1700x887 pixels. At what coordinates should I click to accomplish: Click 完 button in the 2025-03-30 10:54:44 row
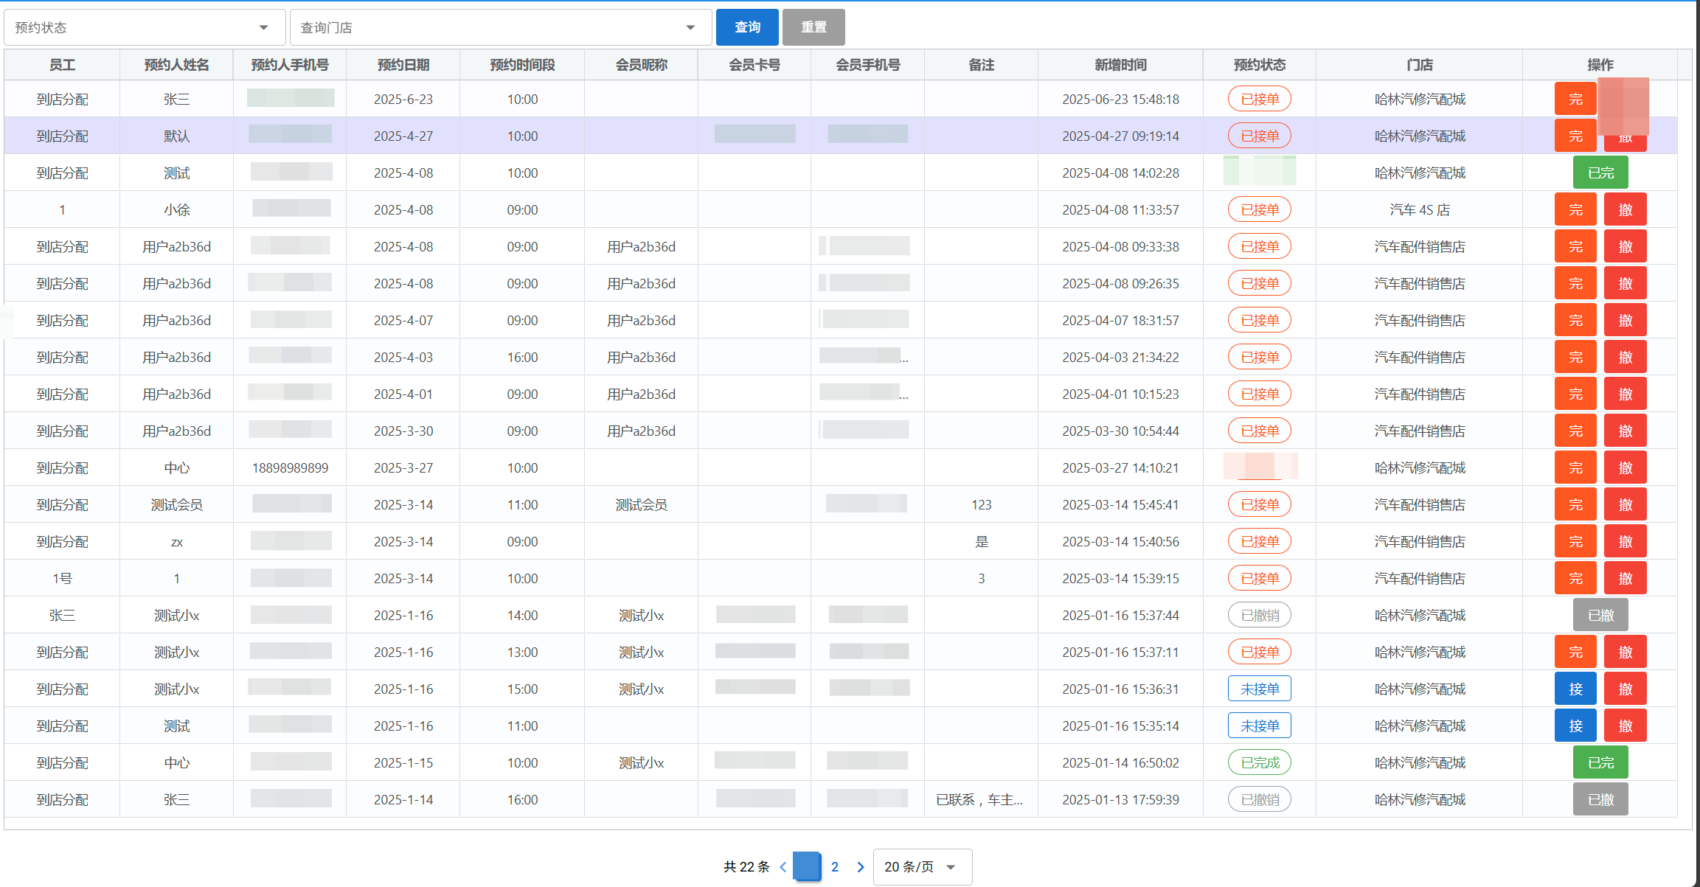click(x=1575, y=431)
